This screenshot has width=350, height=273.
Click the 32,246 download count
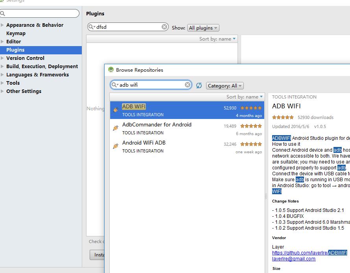point(230,144)
